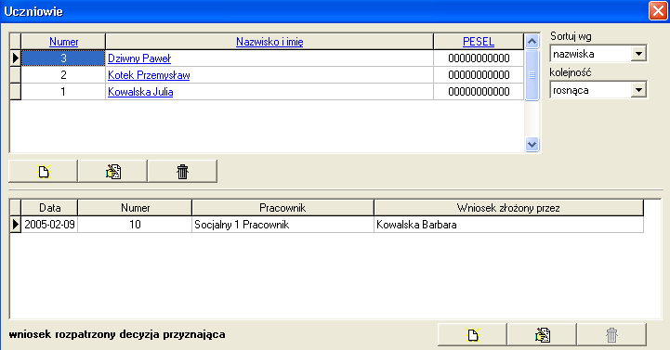670x350 pixels.
Task: Click number cell 1 for Kowalska Julia
Action: (x=63, y=92)
